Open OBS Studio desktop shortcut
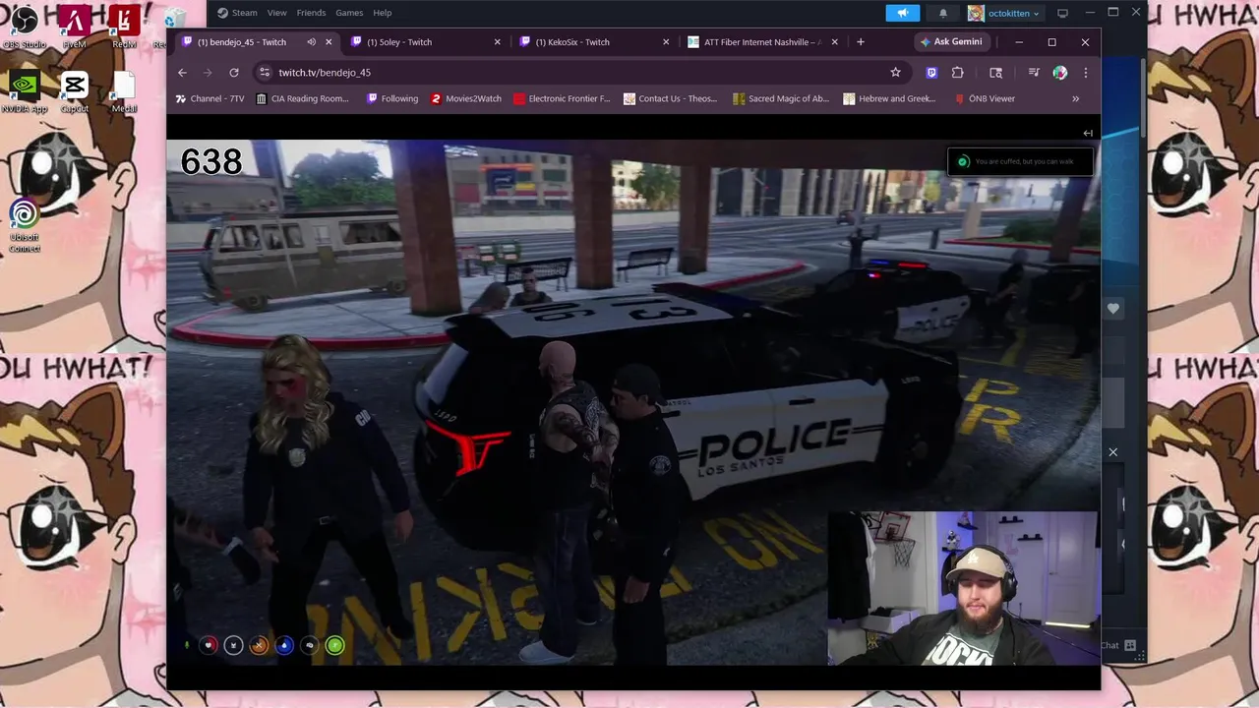The image size is (1259, 708). 25,27
